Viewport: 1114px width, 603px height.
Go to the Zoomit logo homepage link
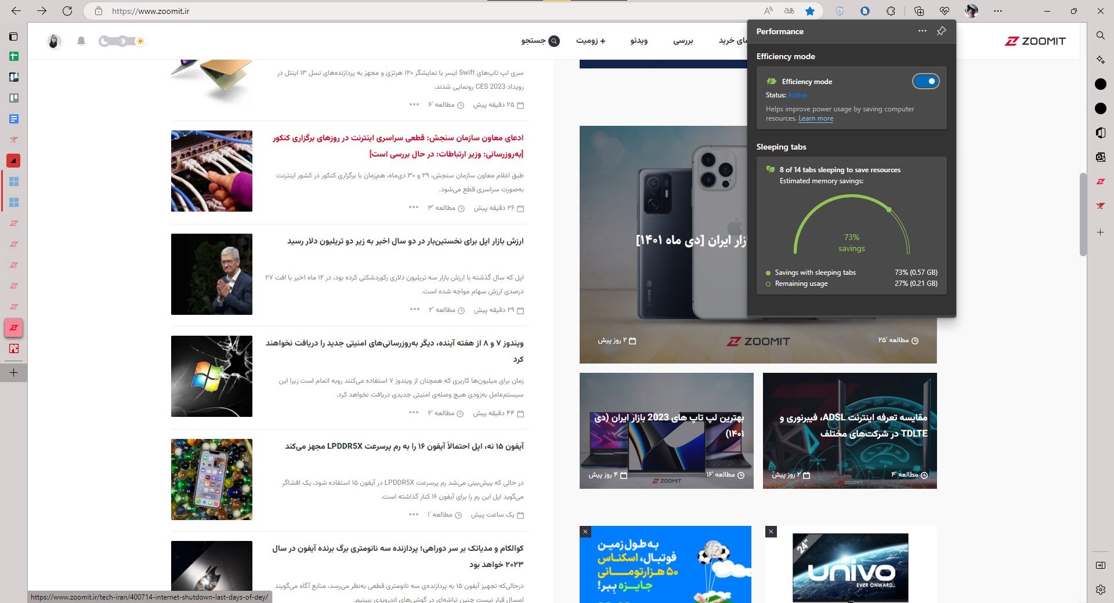[x=1035, y=41]
